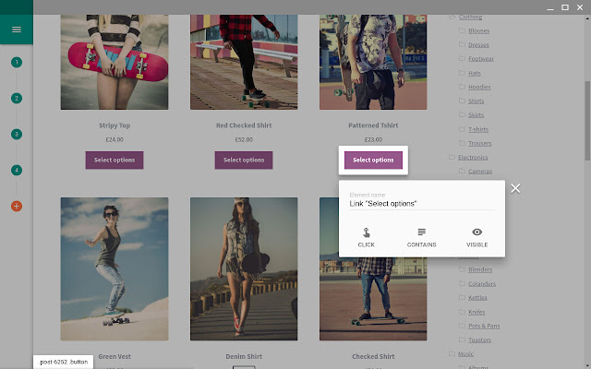Minimize the application window
The image size is (591, 369).
pos(550,7)
